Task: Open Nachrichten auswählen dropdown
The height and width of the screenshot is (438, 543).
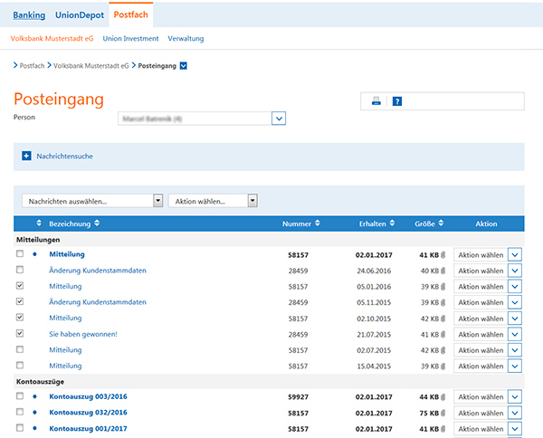Action: 92,201
